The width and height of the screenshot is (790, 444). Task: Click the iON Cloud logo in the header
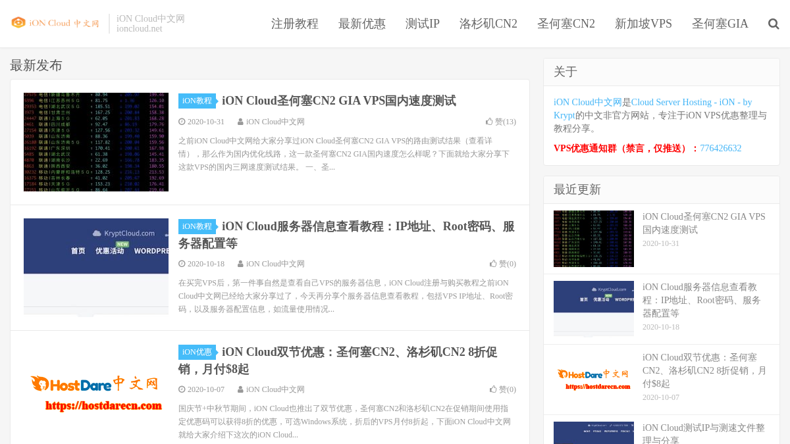click(x=55, y=23)
